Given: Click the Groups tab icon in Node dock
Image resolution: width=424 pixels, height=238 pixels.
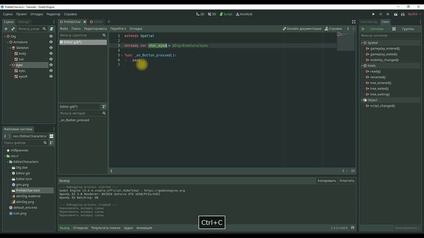Looking at the screenshot, I should tap(394, 29).
